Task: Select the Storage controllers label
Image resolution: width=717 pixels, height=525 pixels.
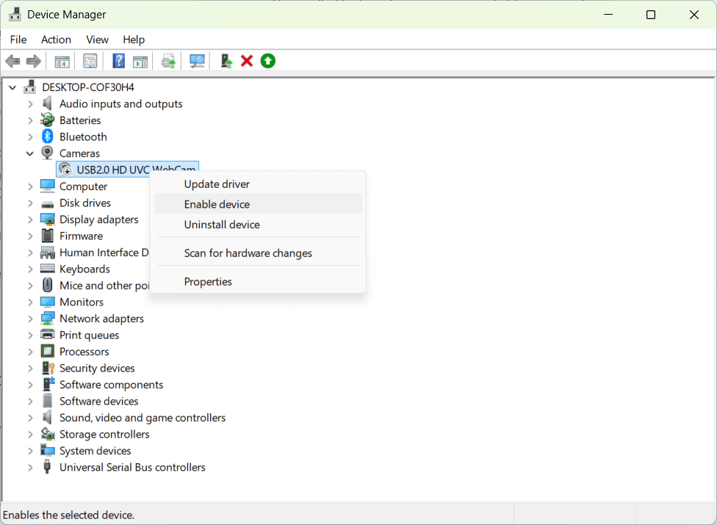Action: point(104,434)
